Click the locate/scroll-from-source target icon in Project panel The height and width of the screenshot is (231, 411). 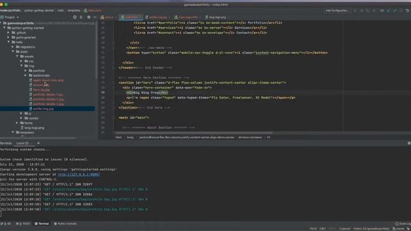coord(74,17)
